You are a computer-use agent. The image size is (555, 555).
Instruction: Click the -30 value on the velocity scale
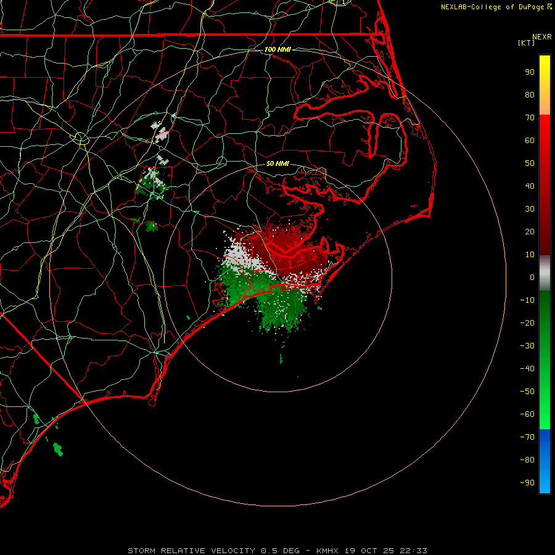527,346
